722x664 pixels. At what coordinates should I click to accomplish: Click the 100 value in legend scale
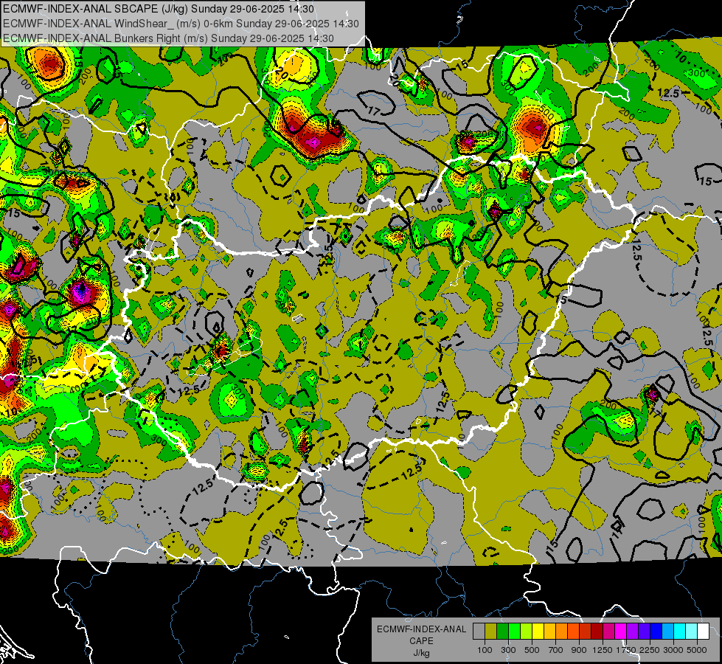pos(485,650)
